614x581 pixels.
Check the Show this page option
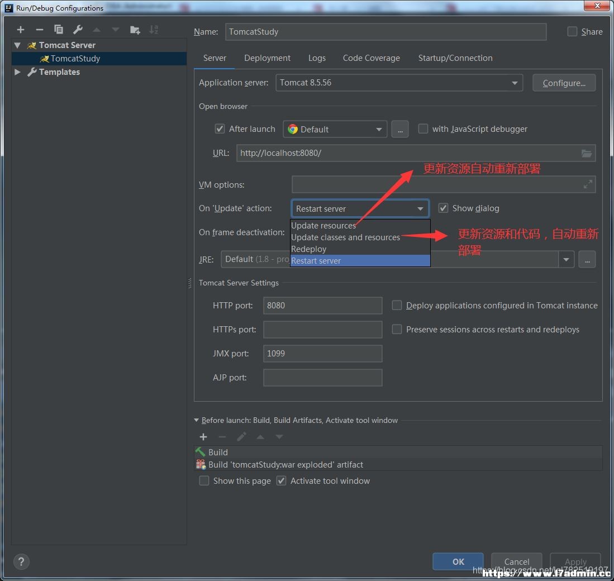pyautogui.click(x=204, y=481)
